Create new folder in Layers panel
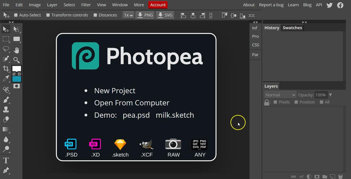 coord(325,177)
